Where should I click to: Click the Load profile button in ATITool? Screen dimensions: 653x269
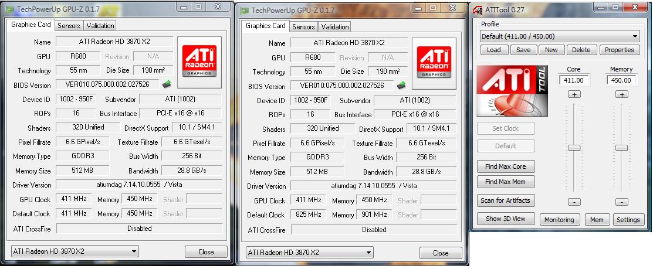pos(493,50)
